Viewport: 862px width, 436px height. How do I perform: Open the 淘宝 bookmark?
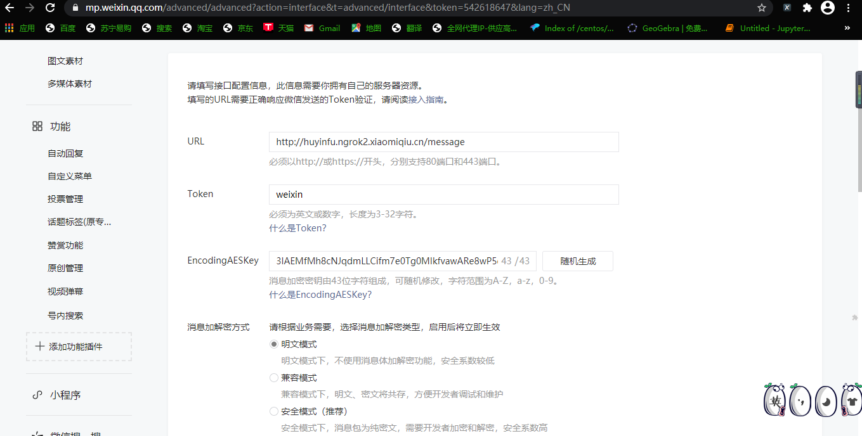point(198,28)
